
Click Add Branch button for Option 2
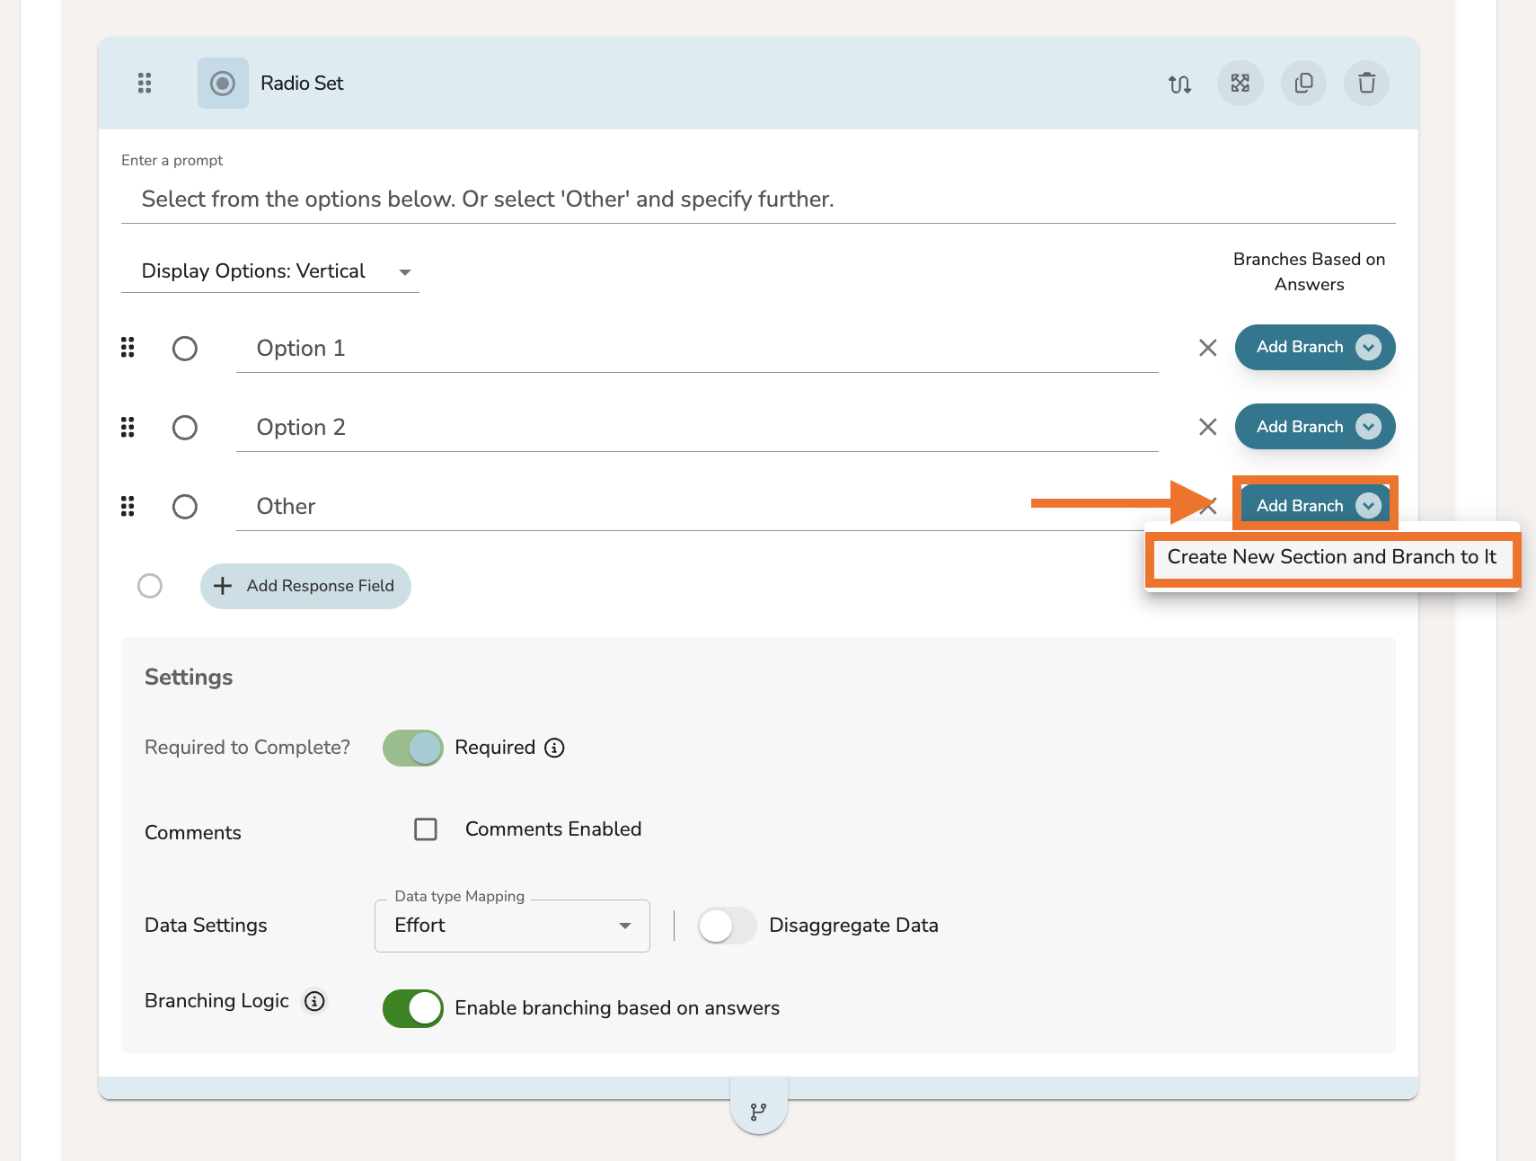click(x=1300, y=427)
